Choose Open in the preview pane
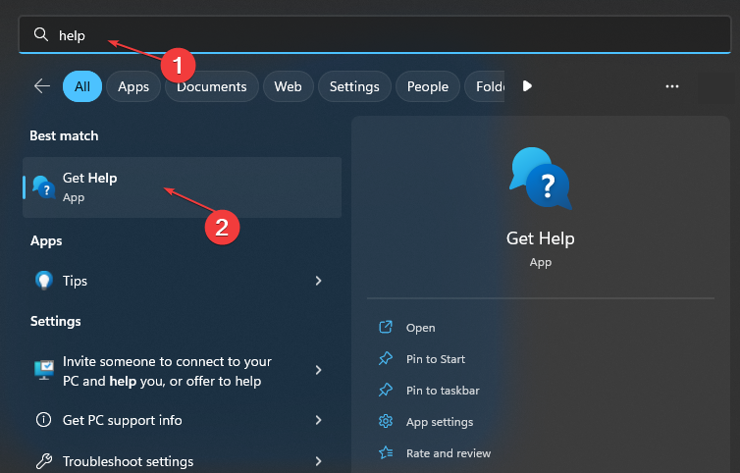Viewport: 740px width, 473px height. tap(420, 328)
